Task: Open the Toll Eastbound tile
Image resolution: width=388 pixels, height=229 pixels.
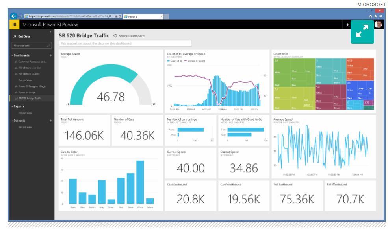Action: point(297,196)
